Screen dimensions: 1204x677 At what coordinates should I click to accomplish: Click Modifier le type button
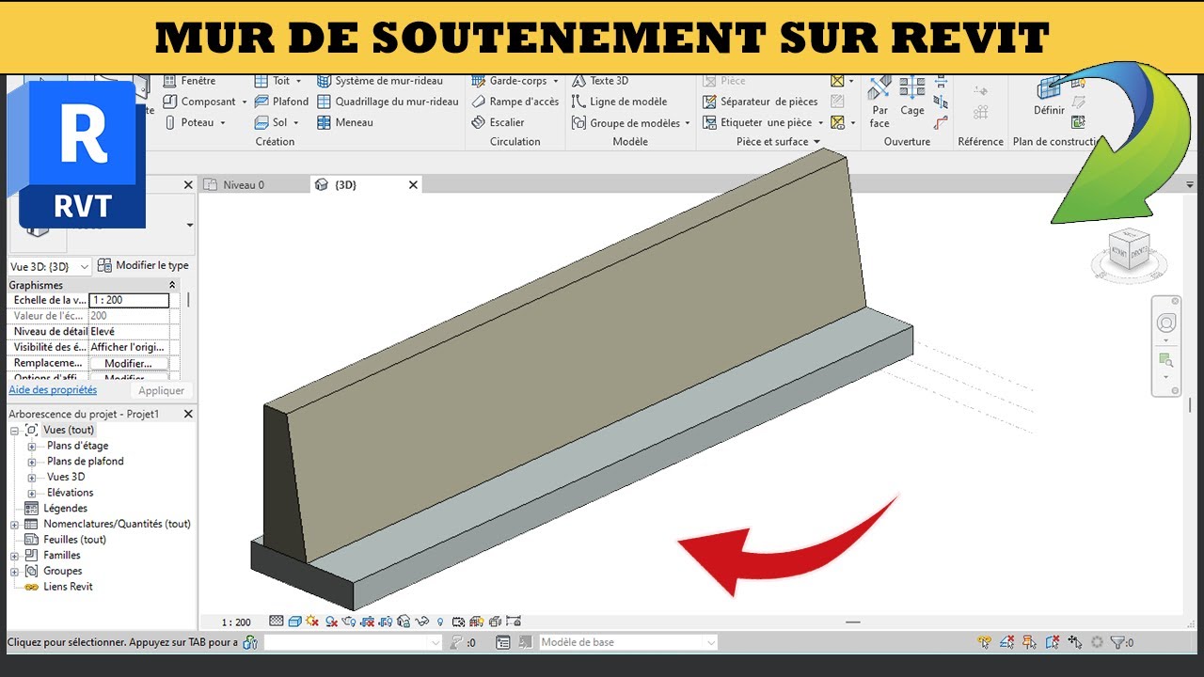(x=143, y=266)
